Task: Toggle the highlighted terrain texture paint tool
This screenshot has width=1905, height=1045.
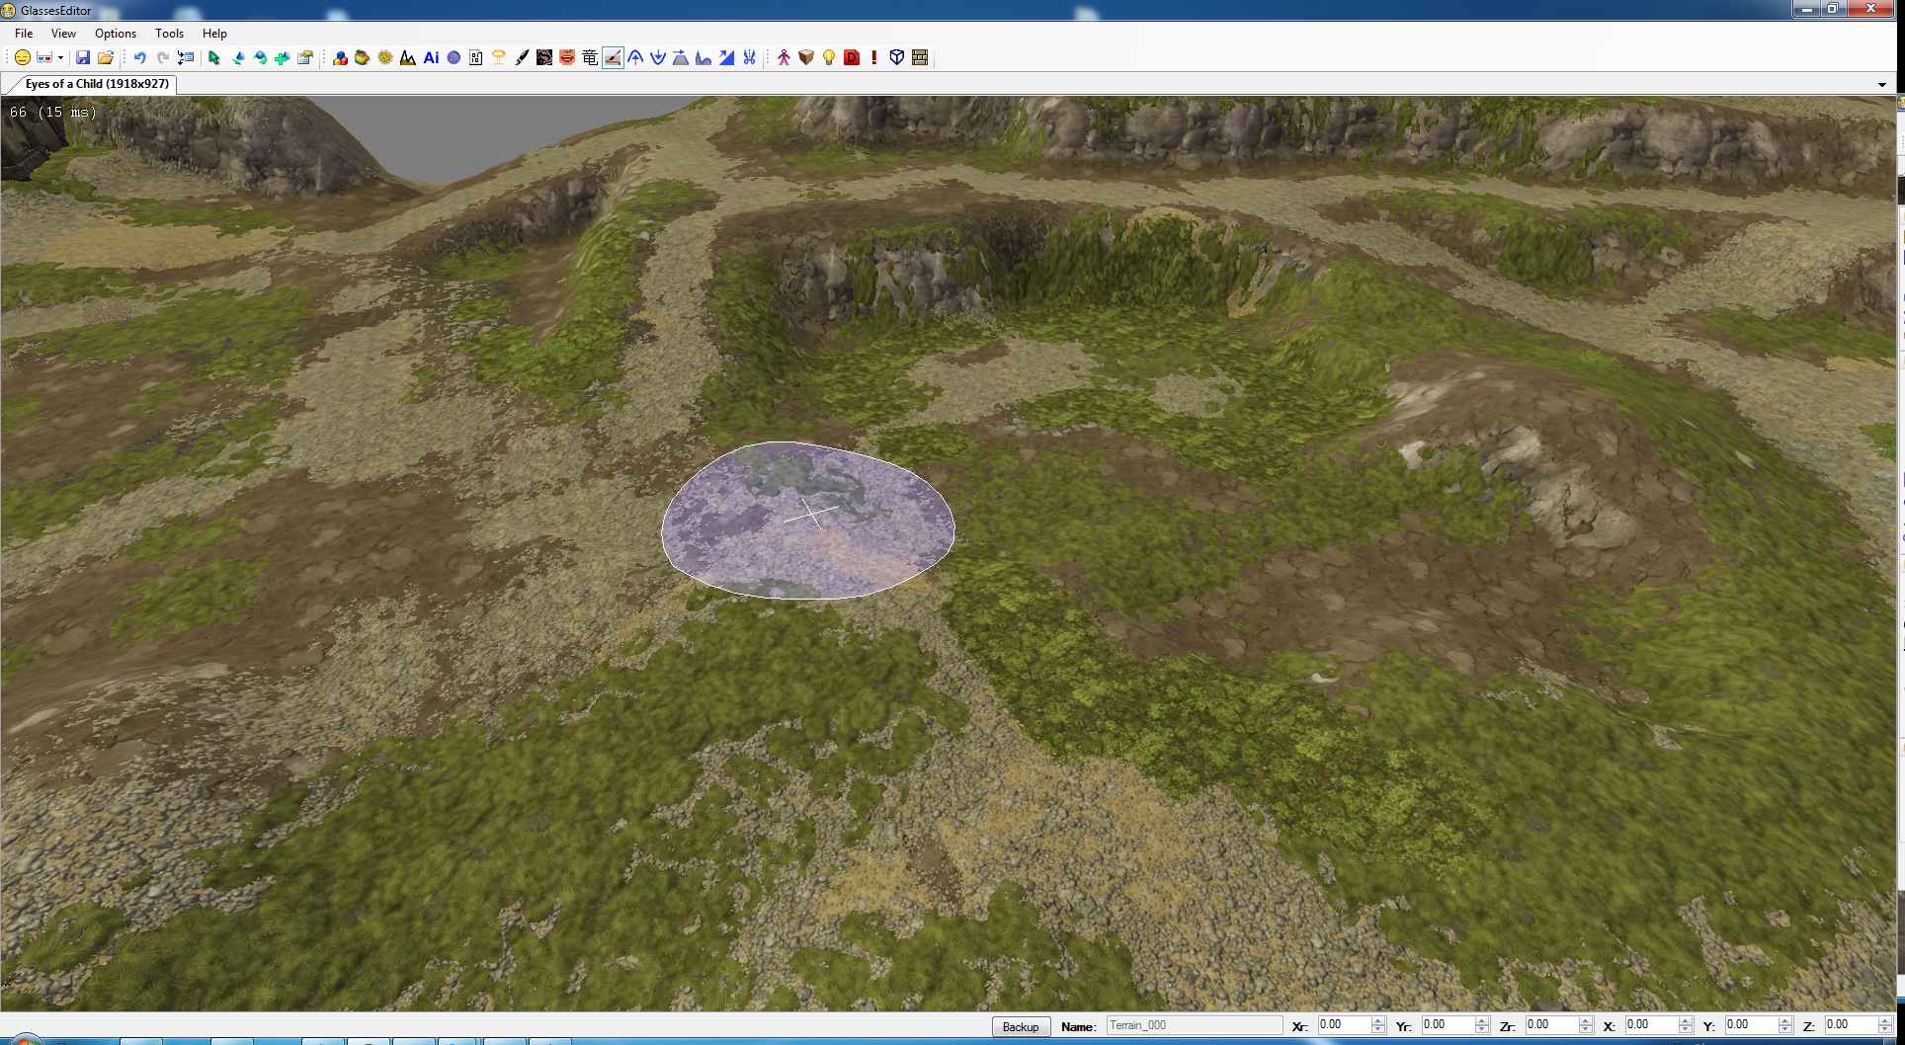Action: (x=613, y=58)
